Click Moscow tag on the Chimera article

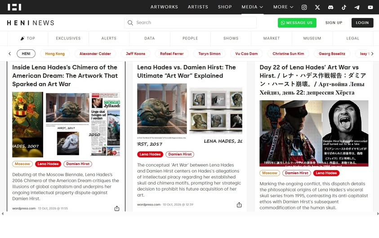(22, 164)
